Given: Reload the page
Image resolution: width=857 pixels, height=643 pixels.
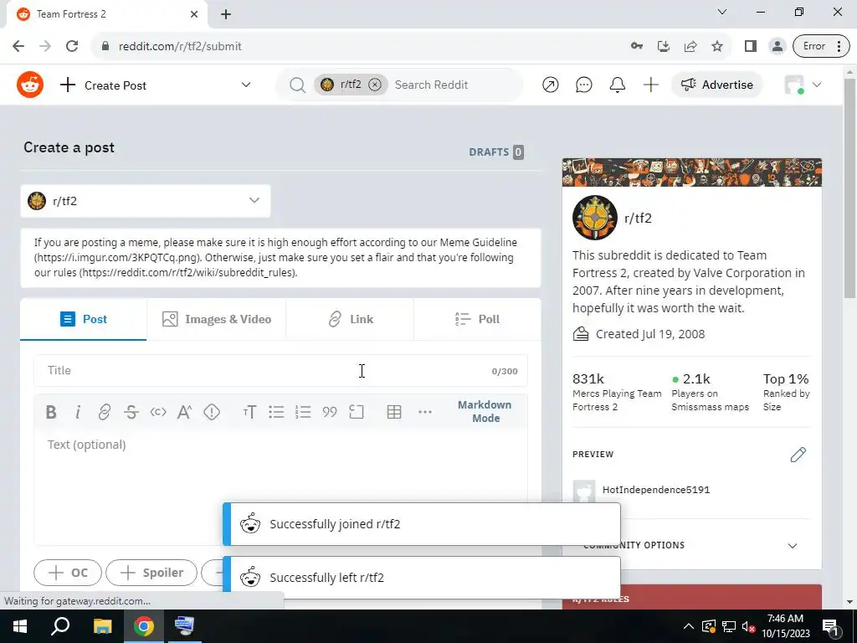Looking at the screenshot, I should (x=72, y=47).
